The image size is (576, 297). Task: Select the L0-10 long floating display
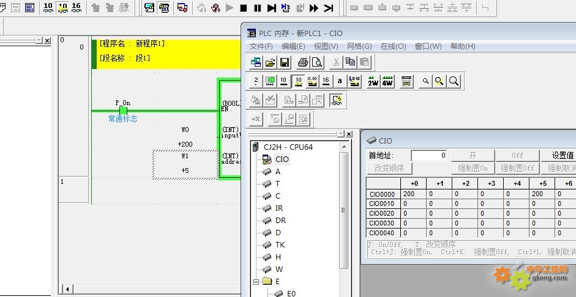click(x=354, y=81)
